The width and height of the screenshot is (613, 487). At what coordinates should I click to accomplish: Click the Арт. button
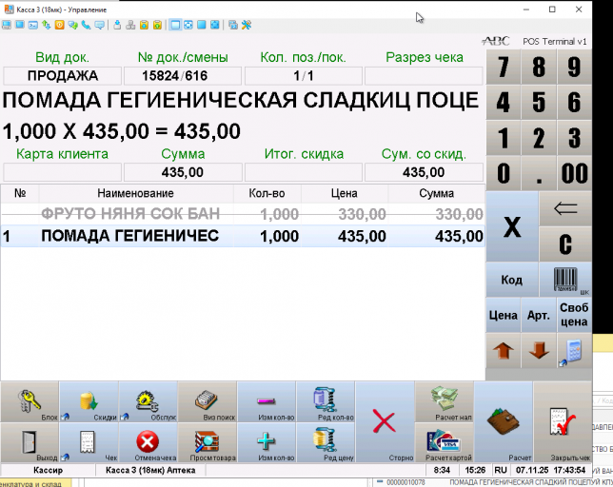[539, 315]
